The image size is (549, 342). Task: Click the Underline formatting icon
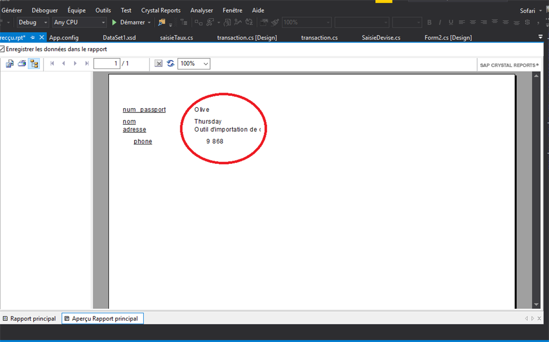point(451,22)
